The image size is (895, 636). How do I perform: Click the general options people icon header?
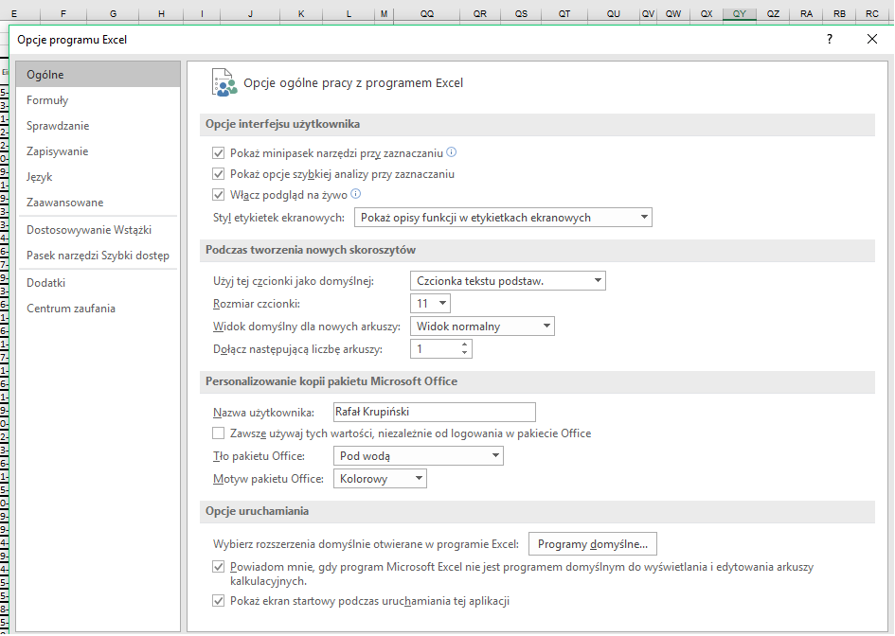point(224,82)
